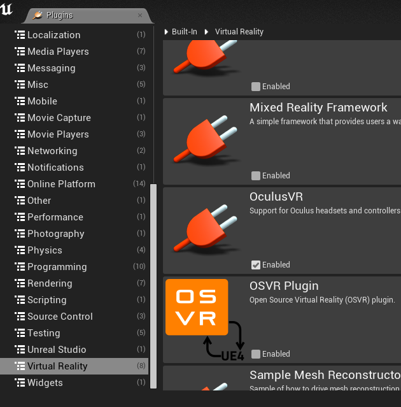The image size is (401, 407).
Task: Click the Localization category list icon
Action: tap(20, 35)
